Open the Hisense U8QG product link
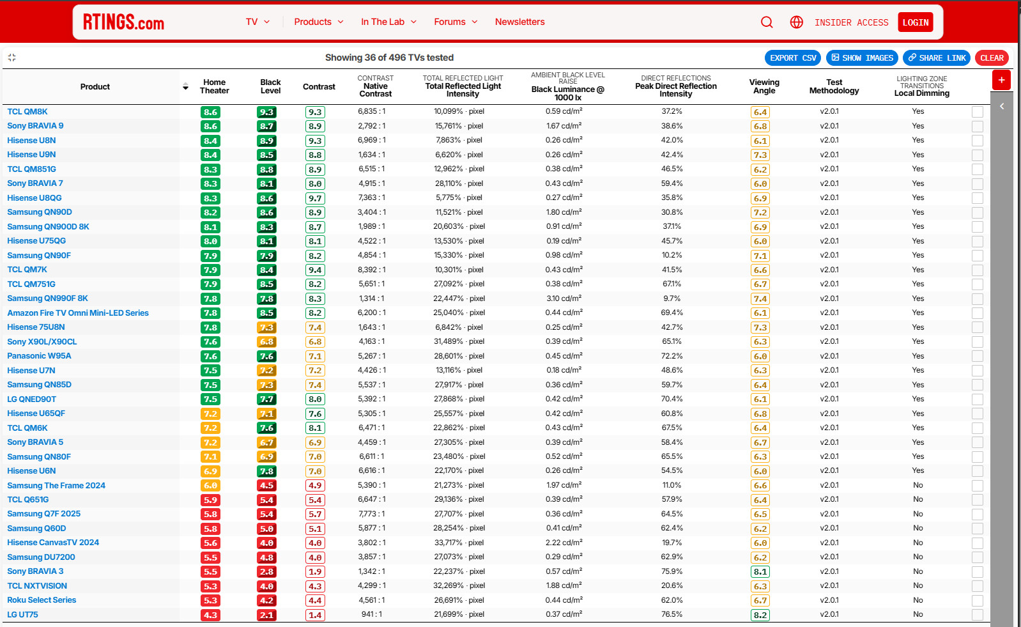The height and width of the screenshot is (627, 1021). pyautogui.click(x=35, y=198)
